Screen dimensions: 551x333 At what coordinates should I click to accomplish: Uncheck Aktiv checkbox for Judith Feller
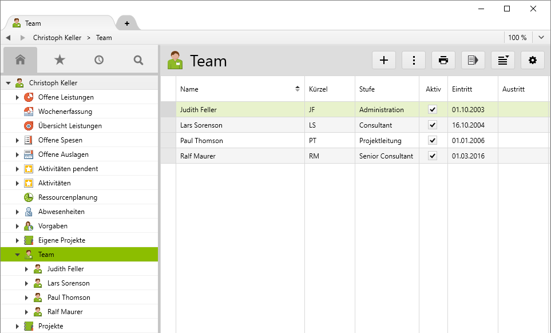tap(433, 110)
